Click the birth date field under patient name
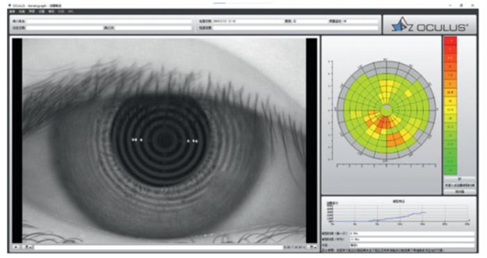This screenshot has height=258, width=487. click(x=64, y=28)
